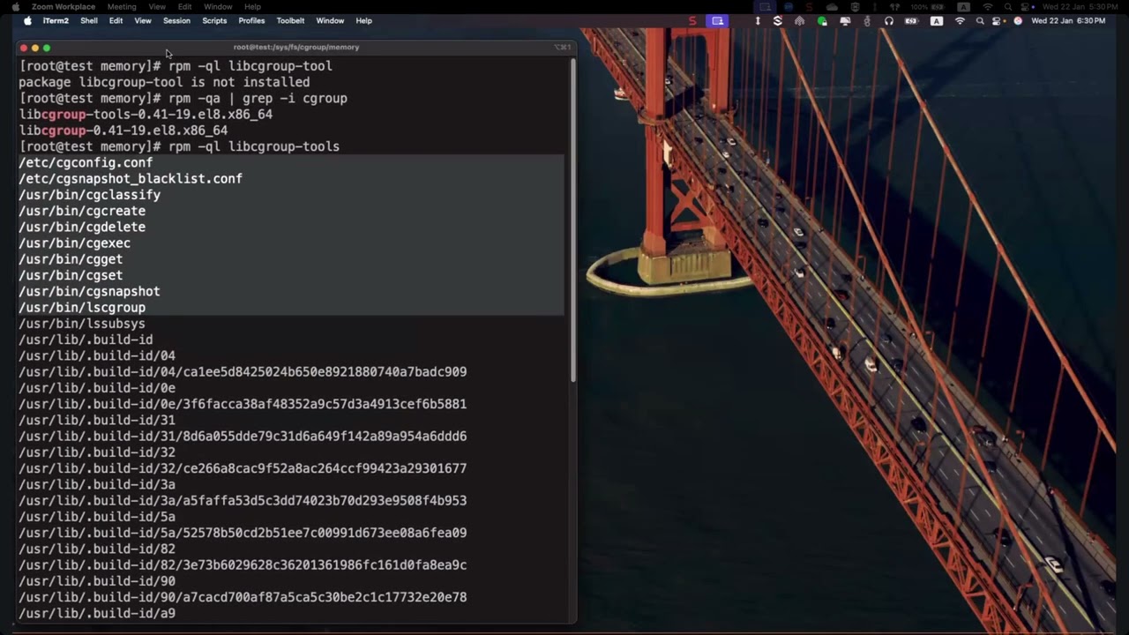Viewport: 1129px width, 635px height.
Task: Click the green zoom button of the terminal window
Action: tap(47, 48)
